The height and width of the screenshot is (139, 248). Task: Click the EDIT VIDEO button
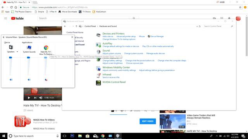148,121
